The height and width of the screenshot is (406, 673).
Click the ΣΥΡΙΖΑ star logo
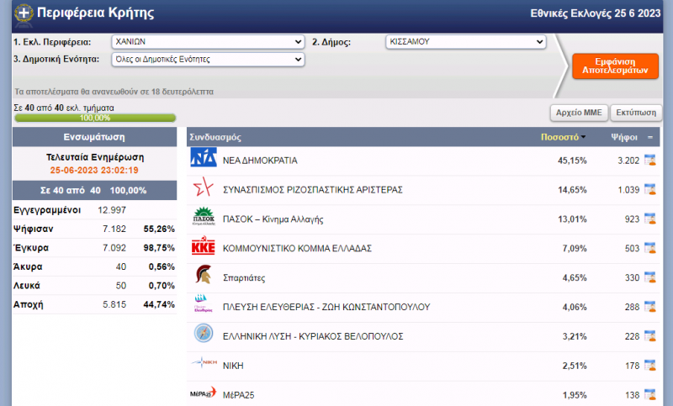[204, 188]
